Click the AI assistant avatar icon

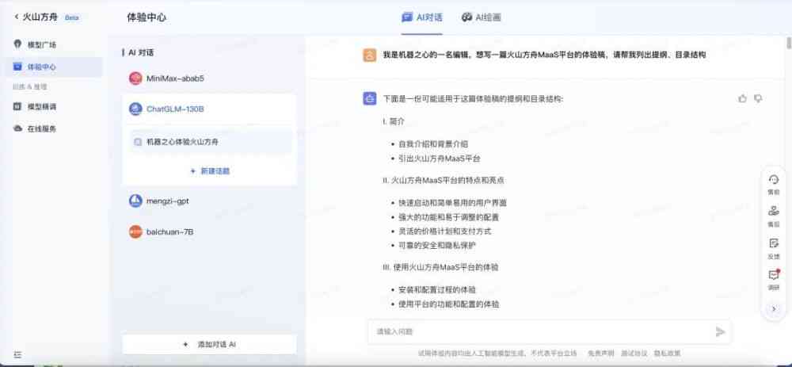pos(369,98)
